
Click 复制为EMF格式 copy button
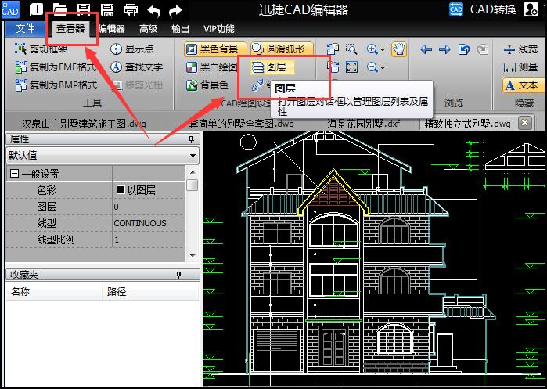tap(56, 67)
